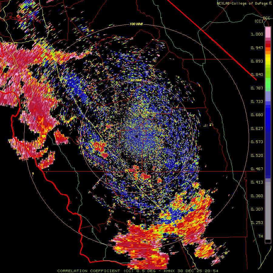Click the 0.947 scale value
The image size is (273, 273).
point(257,48)
